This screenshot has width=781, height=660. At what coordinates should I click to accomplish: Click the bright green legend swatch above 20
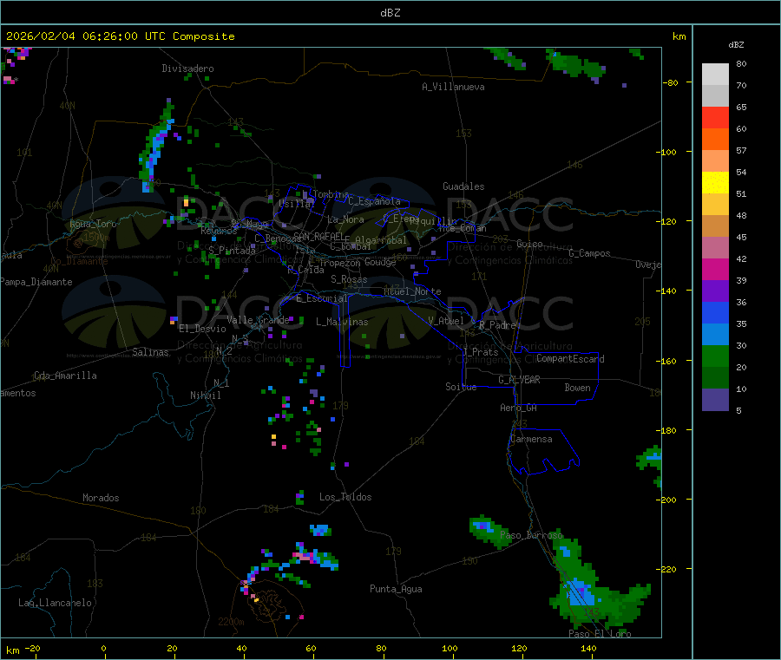pyautogui.click(x=715, y=356)
